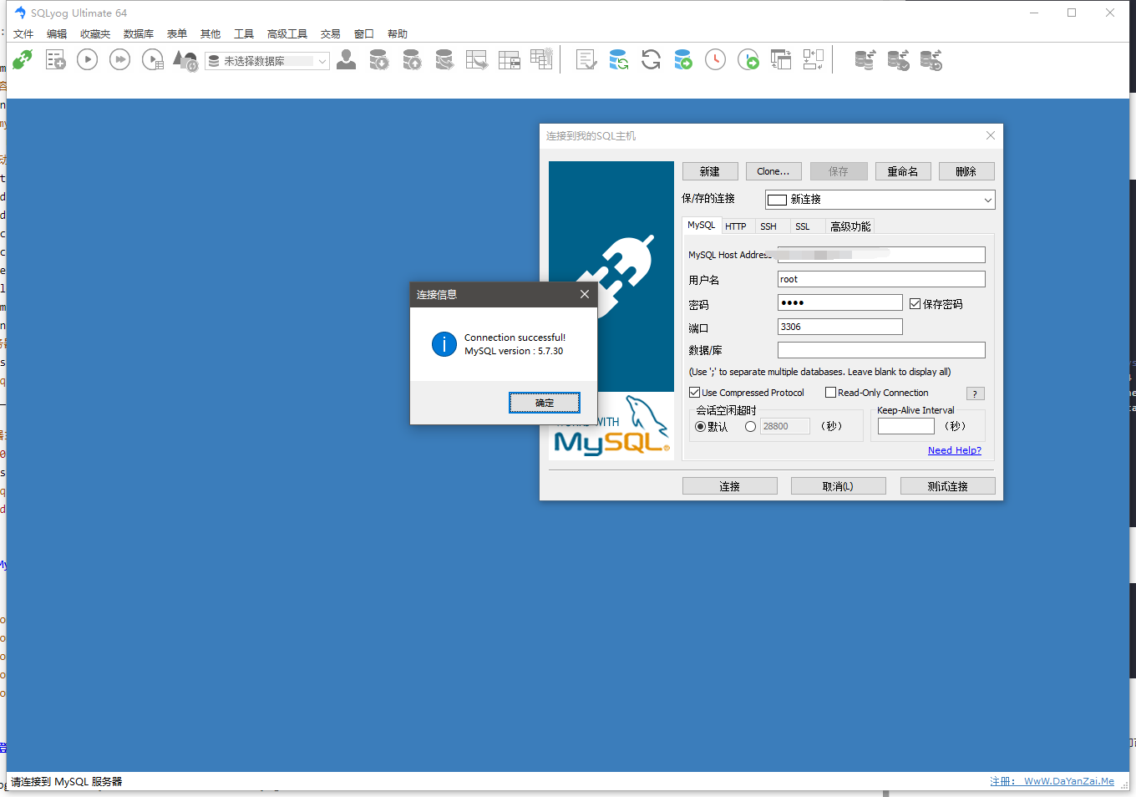The width and height of the screenshot is (1136, 797).
Task: Click execute all queries fast-forward icon
Action: point(119,60)
